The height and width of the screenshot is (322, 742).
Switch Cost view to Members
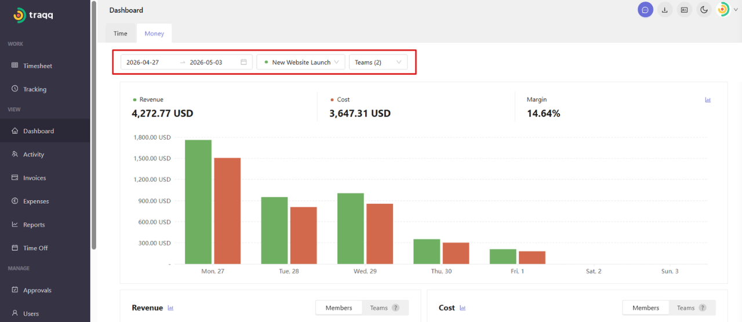[x=646, y=308]
